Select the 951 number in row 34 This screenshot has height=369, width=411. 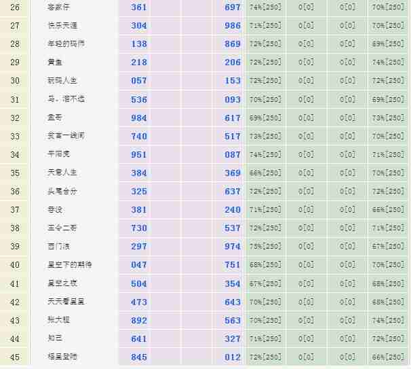coord(139,154)
